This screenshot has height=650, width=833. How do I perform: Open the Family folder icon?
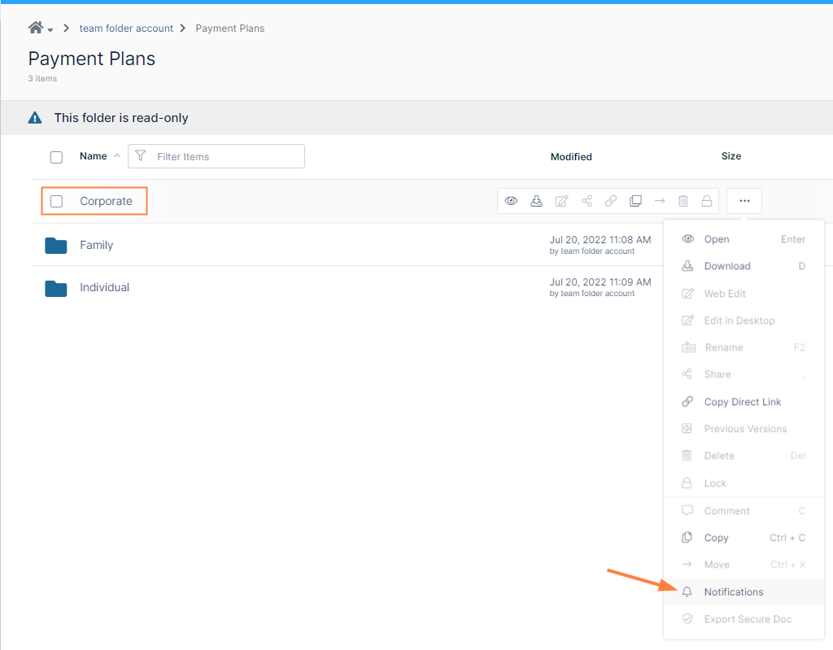55,245
